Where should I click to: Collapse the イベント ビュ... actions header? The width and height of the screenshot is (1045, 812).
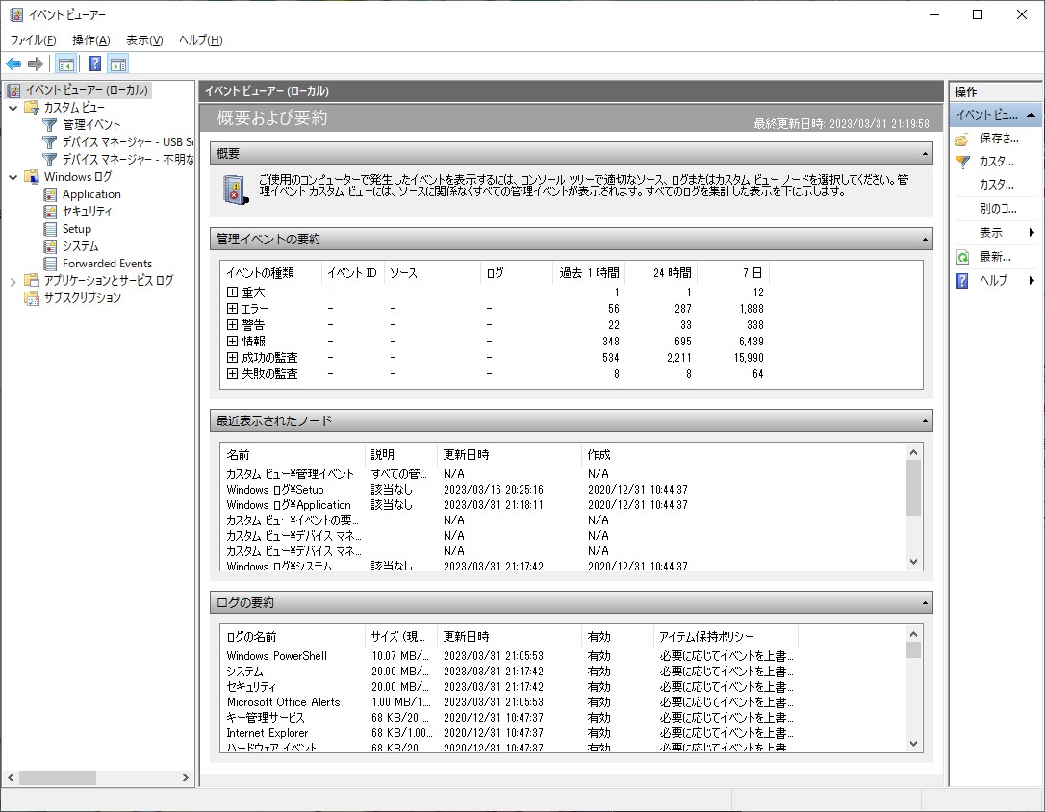click(1031, 115)
